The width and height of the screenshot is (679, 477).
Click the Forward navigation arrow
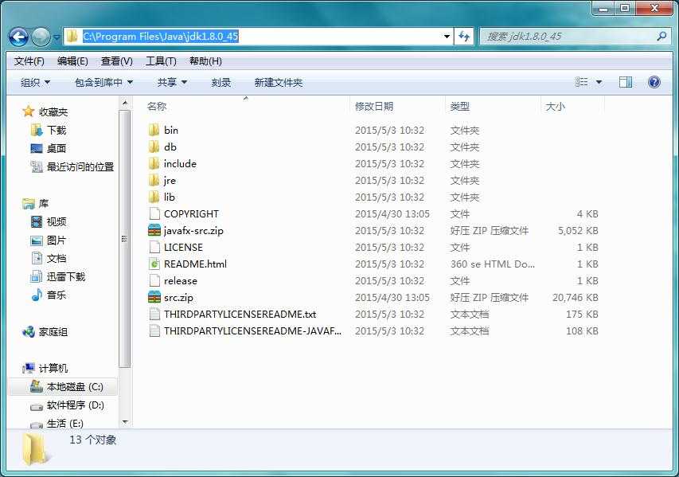point(41,37)
